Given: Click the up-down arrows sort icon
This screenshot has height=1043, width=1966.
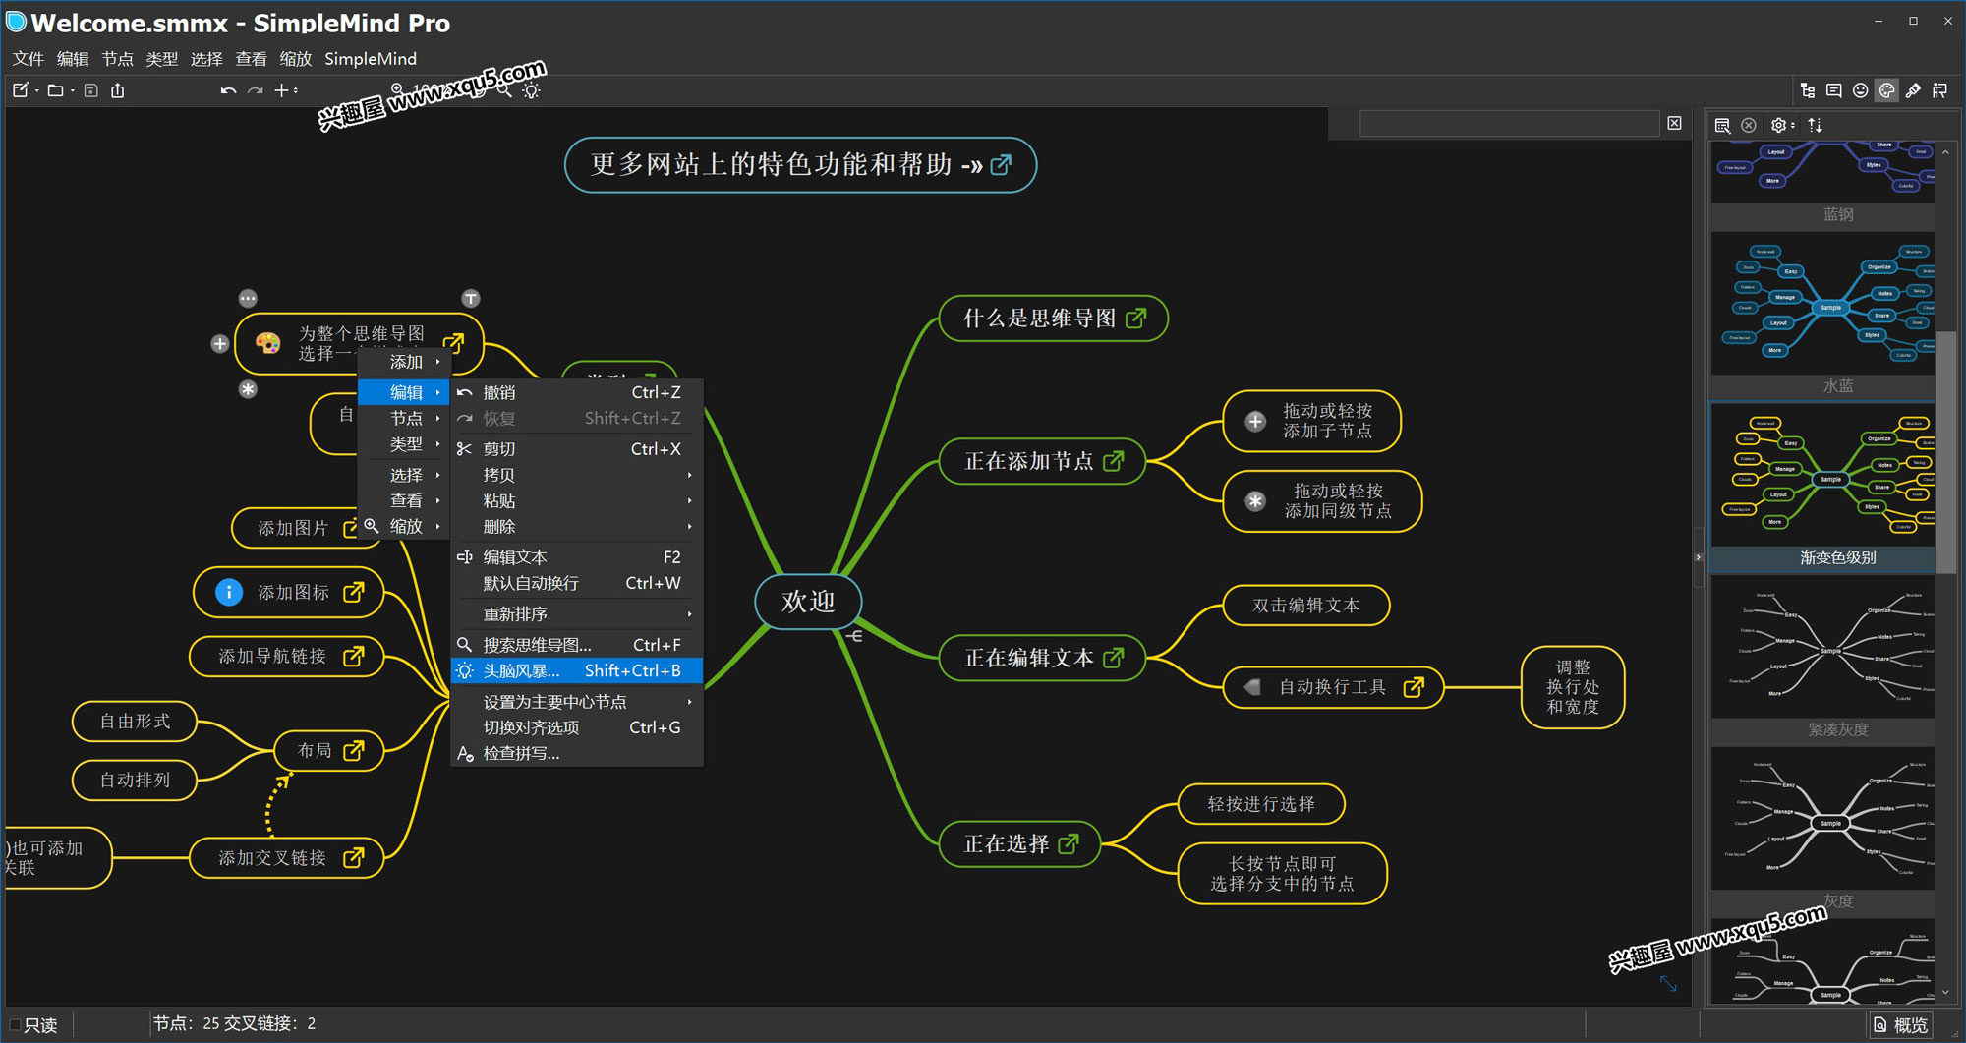Looking at the screenshot, I should point(1815,125).
